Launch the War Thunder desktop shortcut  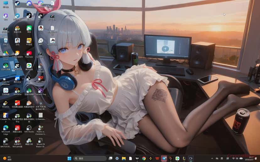[x=41, y=68]
